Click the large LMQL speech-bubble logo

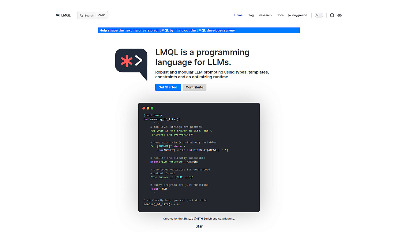(131, 65)
